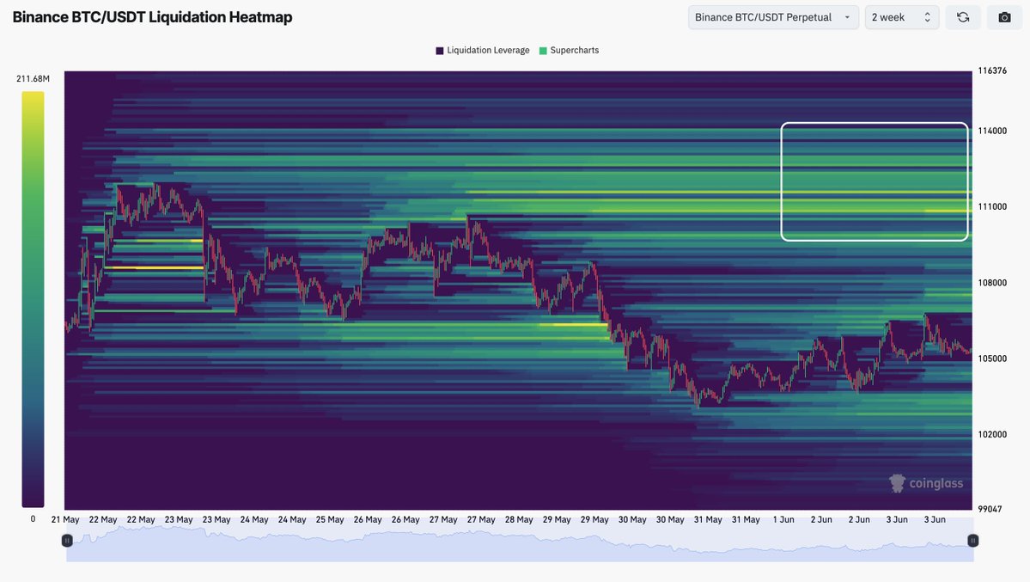1030x582 pixels.
Task: Click the 28 May date label
Action: pos(519,519)
